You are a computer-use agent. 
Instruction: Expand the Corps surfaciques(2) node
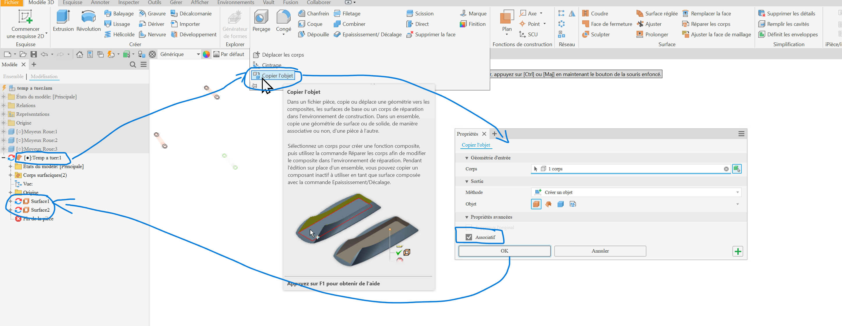pos(10,175)
